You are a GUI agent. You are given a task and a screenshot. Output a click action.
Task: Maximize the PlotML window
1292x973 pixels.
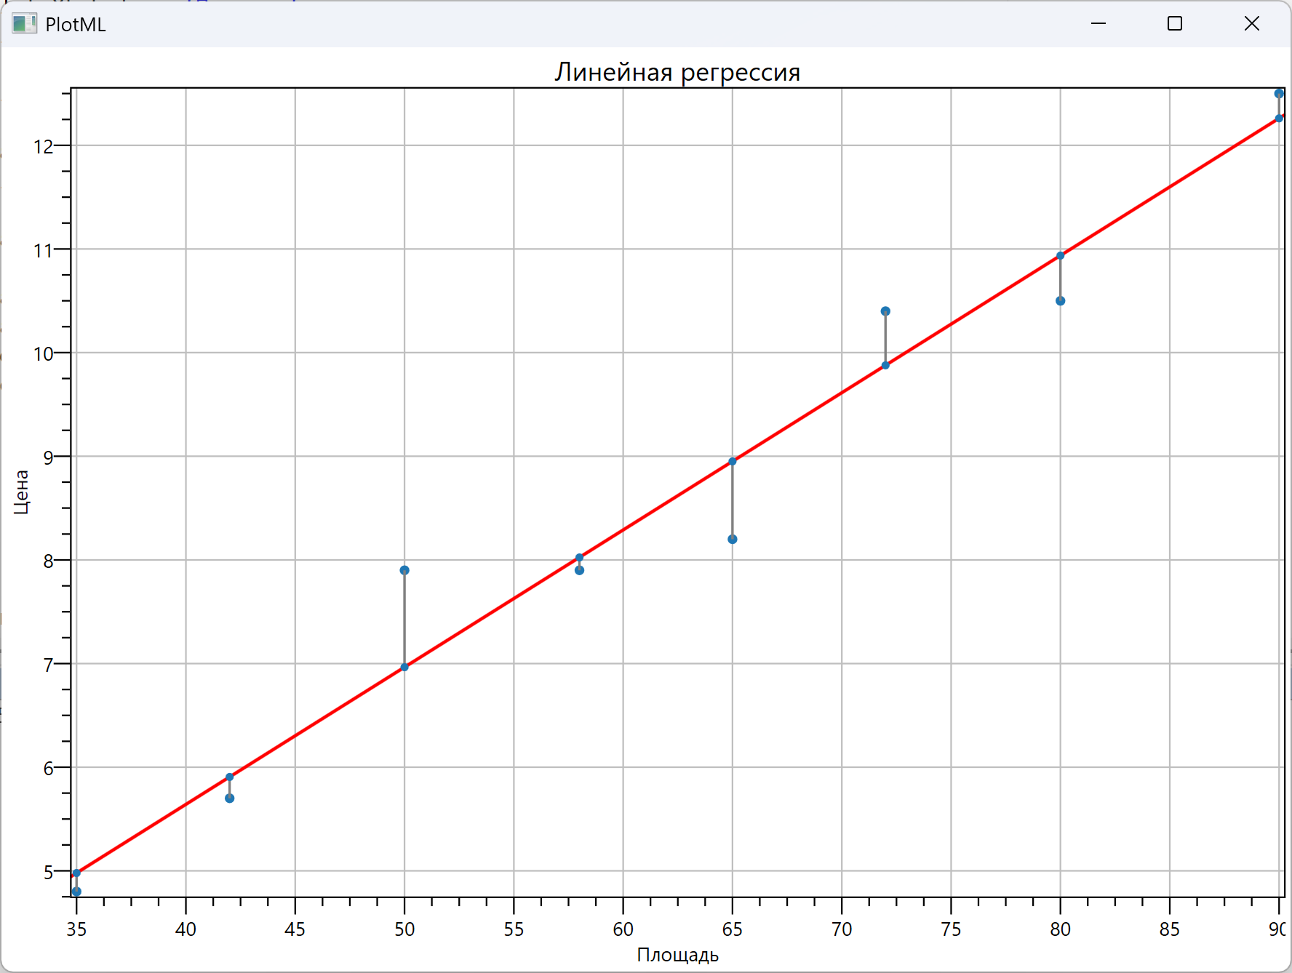point(1175,24)
